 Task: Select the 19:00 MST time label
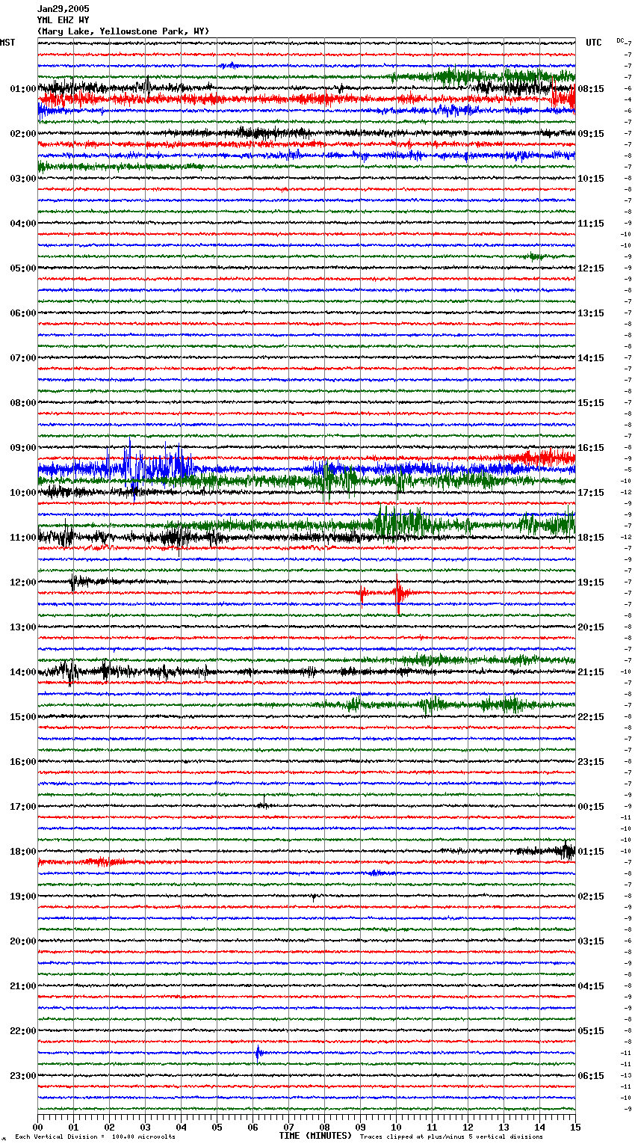pos(23,897)
